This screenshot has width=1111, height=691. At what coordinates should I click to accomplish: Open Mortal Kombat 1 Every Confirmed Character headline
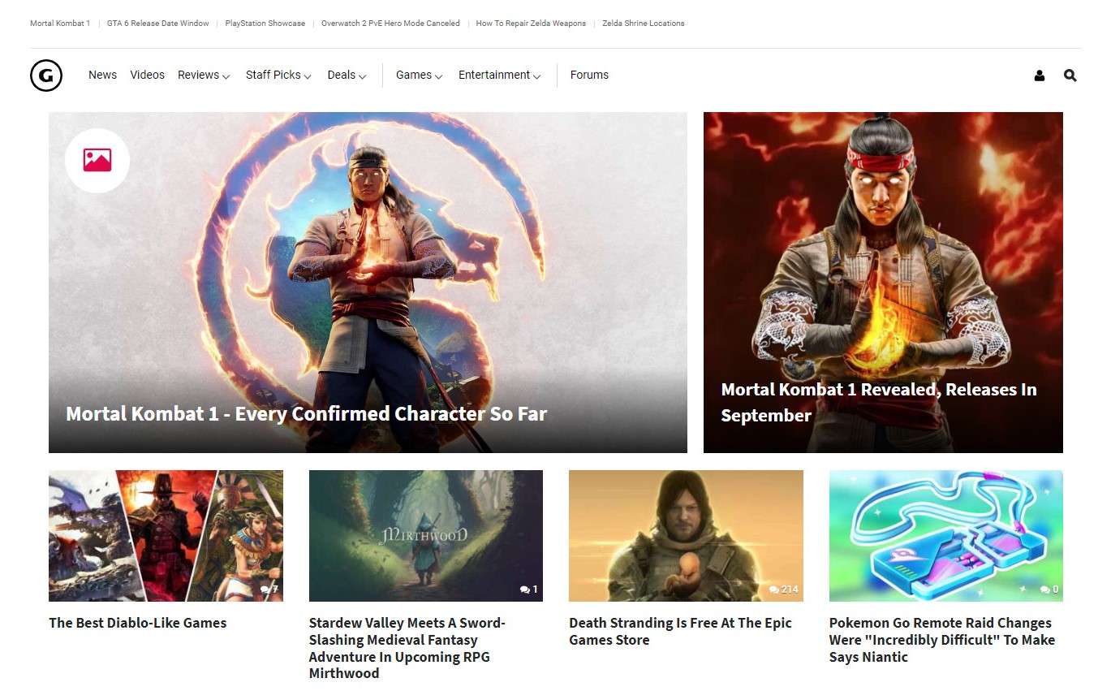307,414
